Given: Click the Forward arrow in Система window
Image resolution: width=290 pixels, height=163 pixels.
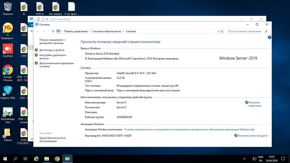Looking at the screenshot, I should point(44,31).
